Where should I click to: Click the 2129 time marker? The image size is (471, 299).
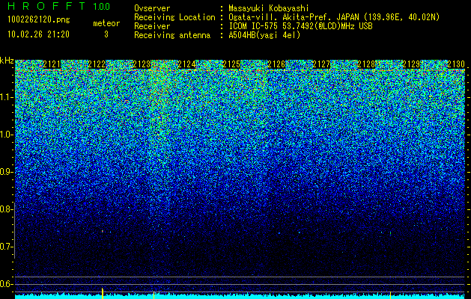[x=411, y=64]
